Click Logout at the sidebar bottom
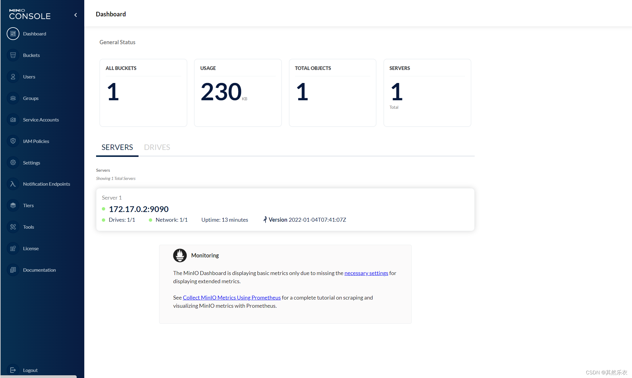The width and height of the screenshot is (632, 378). click(30, 370)
